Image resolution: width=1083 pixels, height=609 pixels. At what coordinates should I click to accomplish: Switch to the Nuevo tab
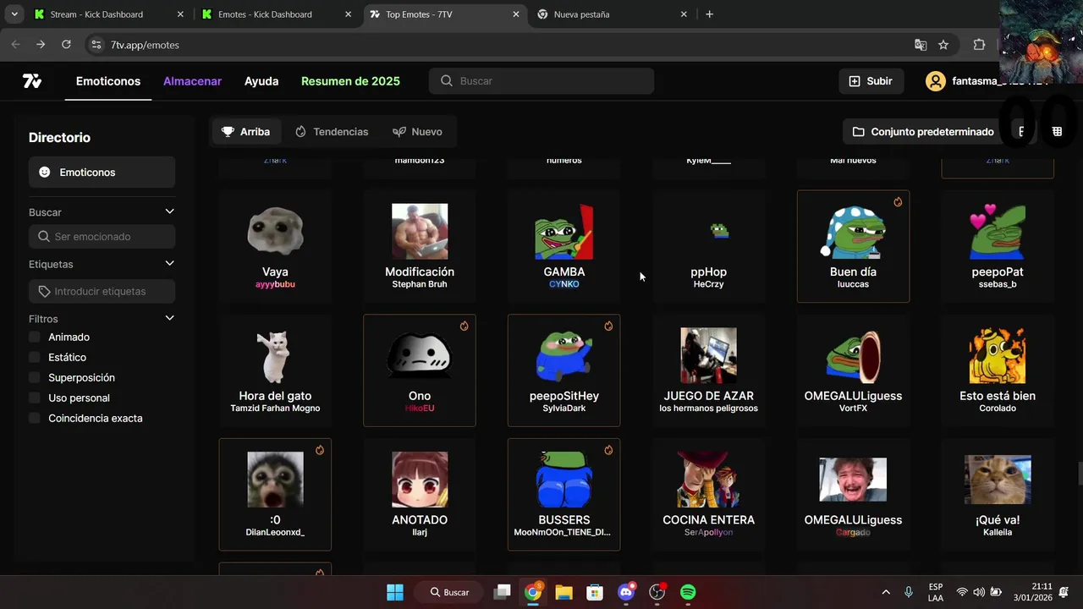418,132
